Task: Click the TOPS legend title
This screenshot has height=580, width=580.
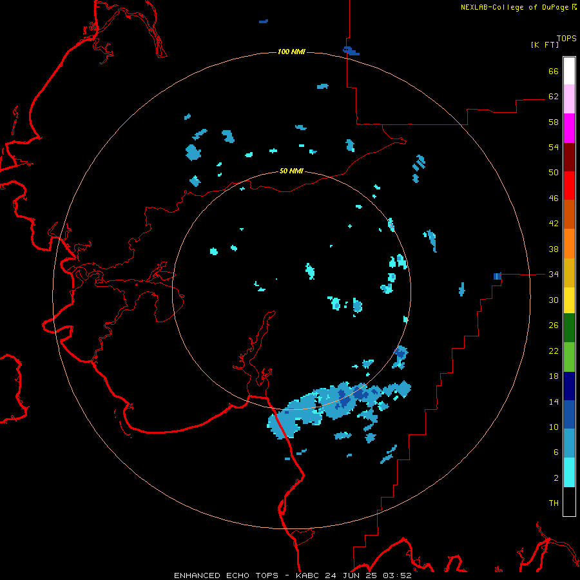Action: [566, 38]
